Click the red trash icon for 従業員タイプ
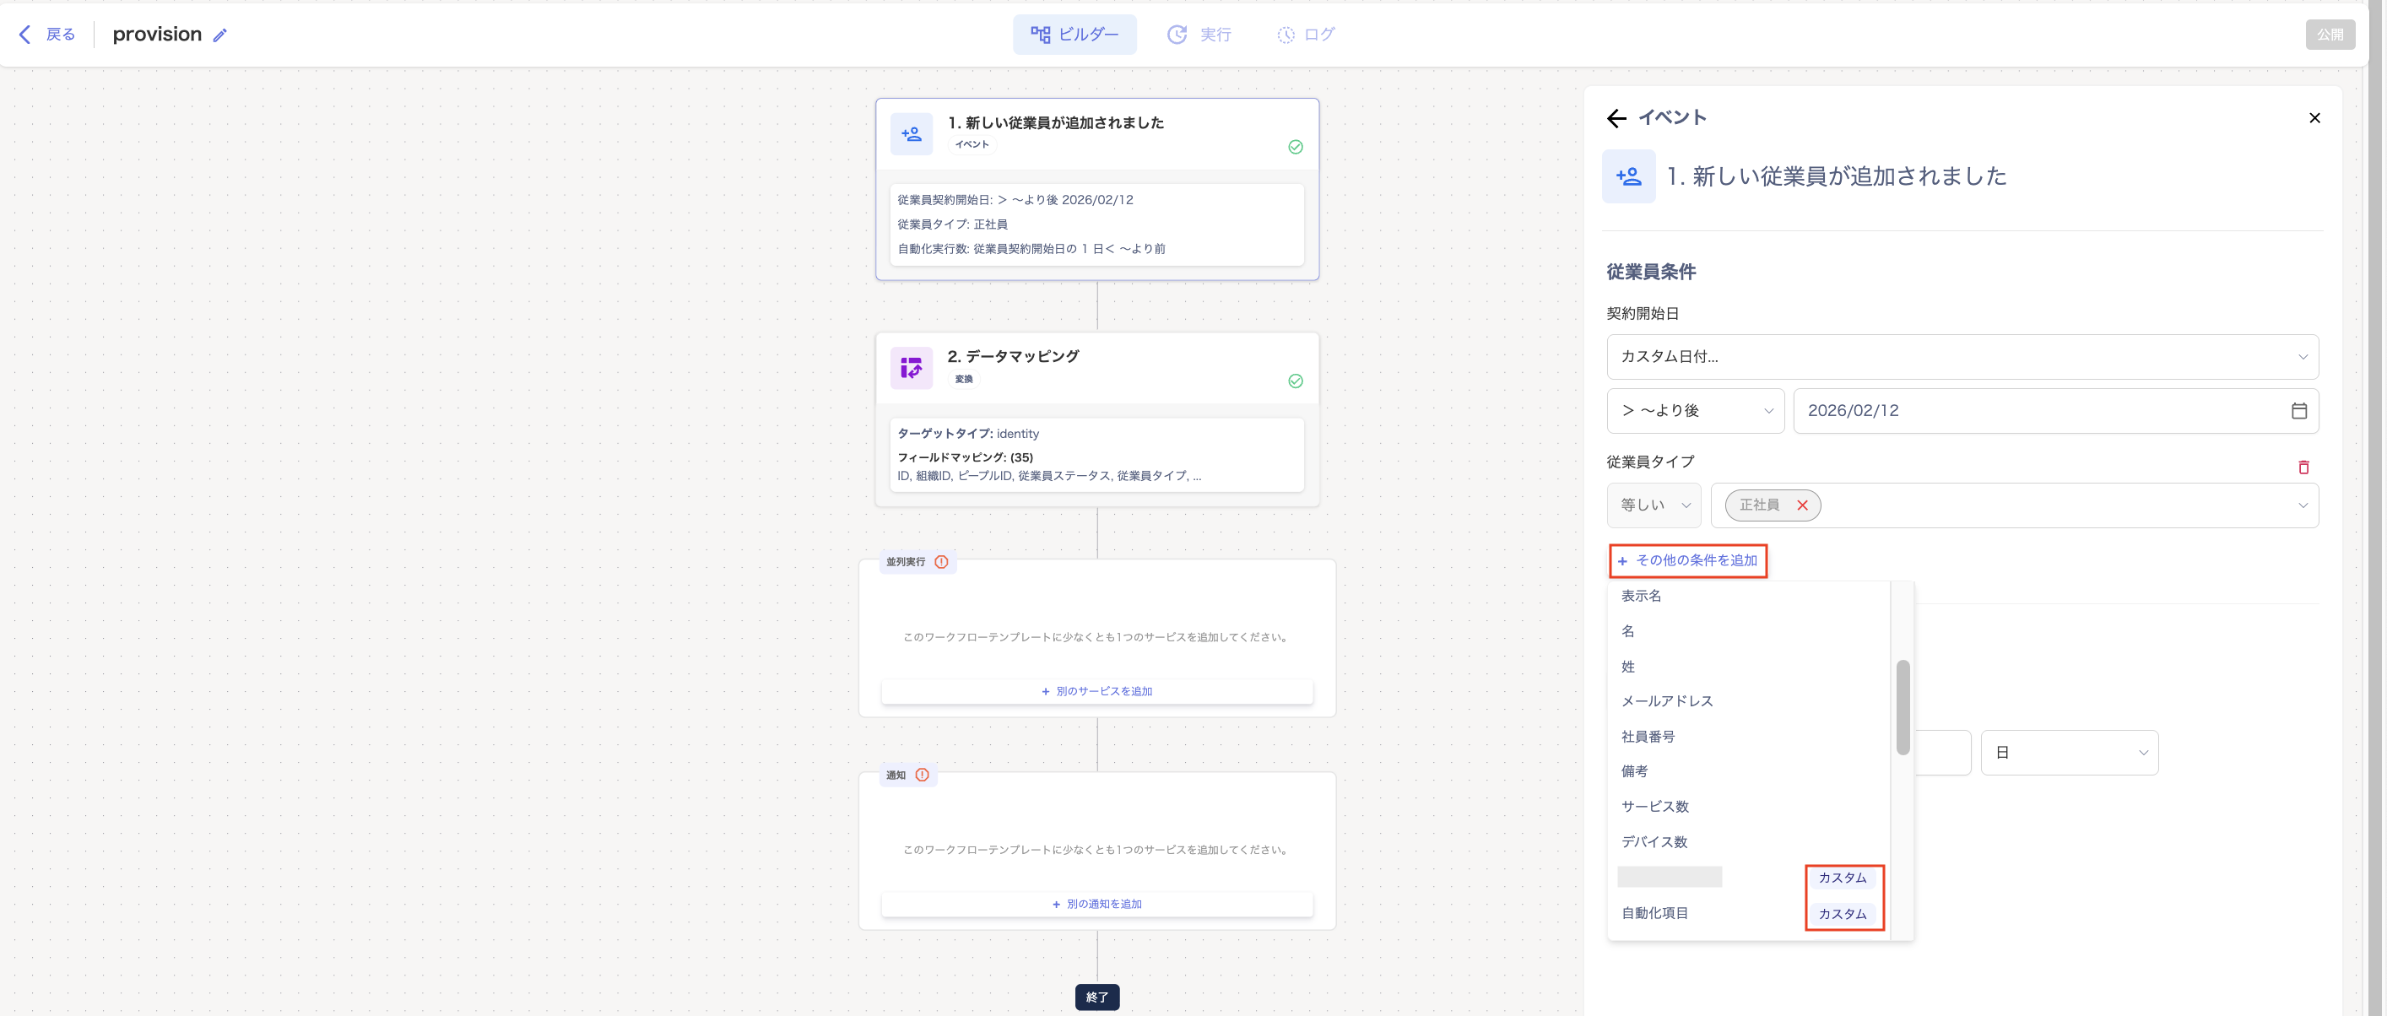This screenshot has height=1016, width=2387. (x=2303, y=467)
